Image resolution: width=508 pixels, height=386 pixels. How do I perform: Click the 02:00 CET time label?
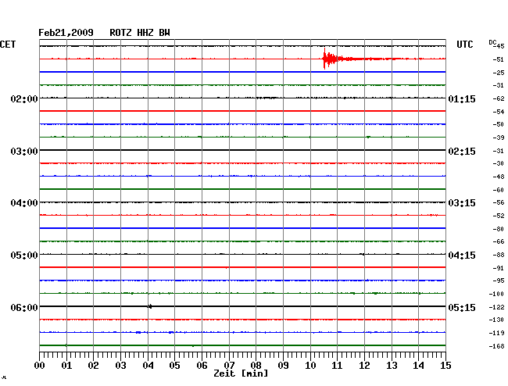coord(24,98)
